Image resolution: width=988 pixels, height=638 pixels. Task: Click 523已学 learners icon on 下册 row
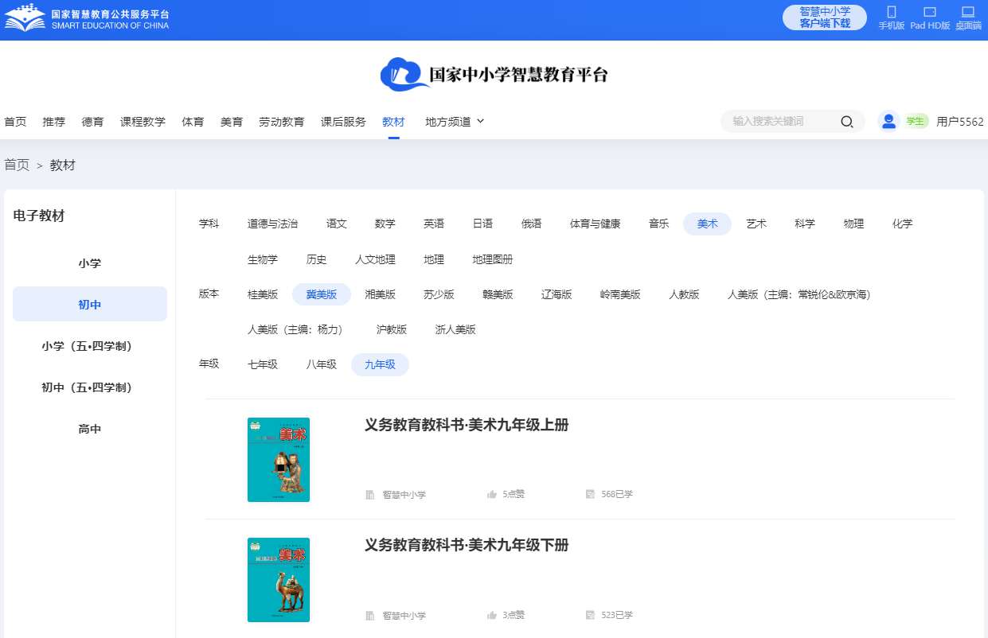coord(590,616)
